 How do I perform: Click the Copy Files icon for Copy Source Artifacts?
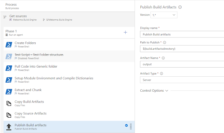coord(9,115)
